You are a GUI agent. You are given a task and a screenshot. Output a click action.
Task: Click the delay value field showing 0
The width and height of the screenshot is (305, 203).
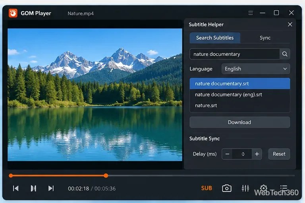243,154
